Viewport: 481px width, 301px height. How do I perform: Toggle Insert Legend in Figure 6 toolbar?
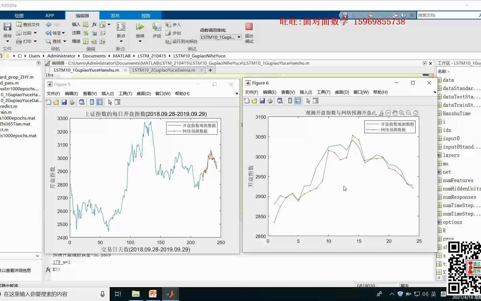(298, 101)
